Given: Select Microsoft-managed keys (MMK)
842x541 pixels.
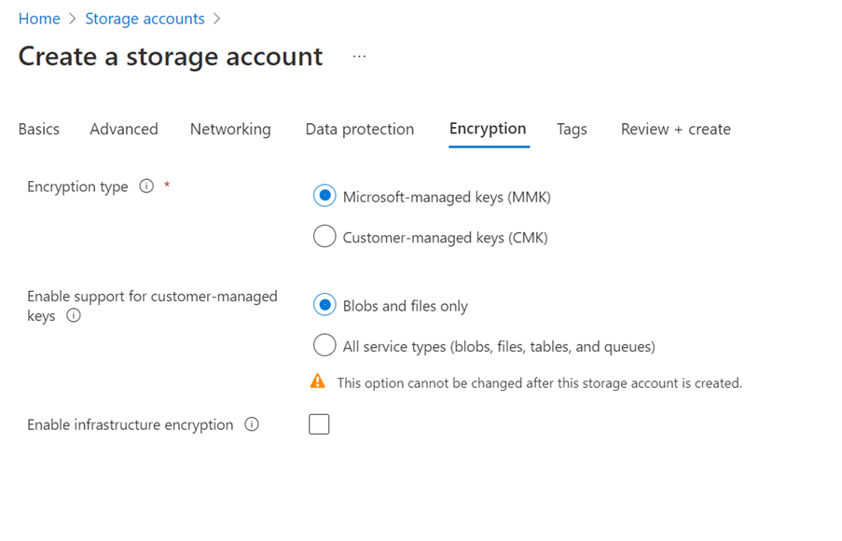Looking at the screenshot, I should [x=324, y=196].
